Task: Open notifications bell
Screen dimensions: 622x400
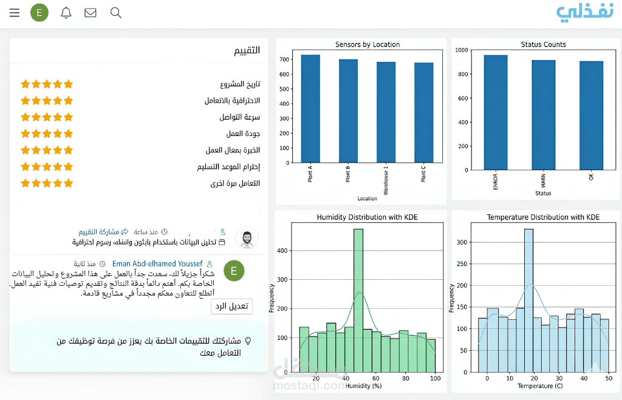Action: click(66, 13)
